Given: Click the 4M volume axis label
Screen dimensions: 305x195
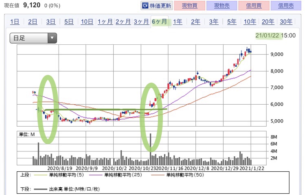Looking at the screenshot, I should (x=274, y=151).
